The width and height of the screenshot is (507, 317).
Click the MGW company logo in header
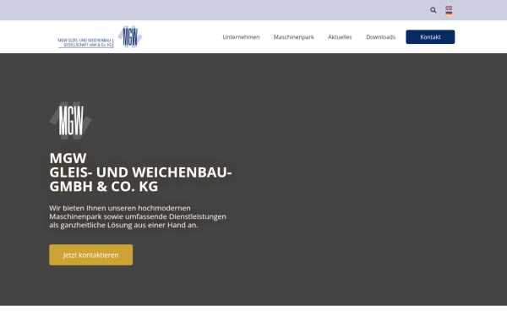click(x=100, y=37)
